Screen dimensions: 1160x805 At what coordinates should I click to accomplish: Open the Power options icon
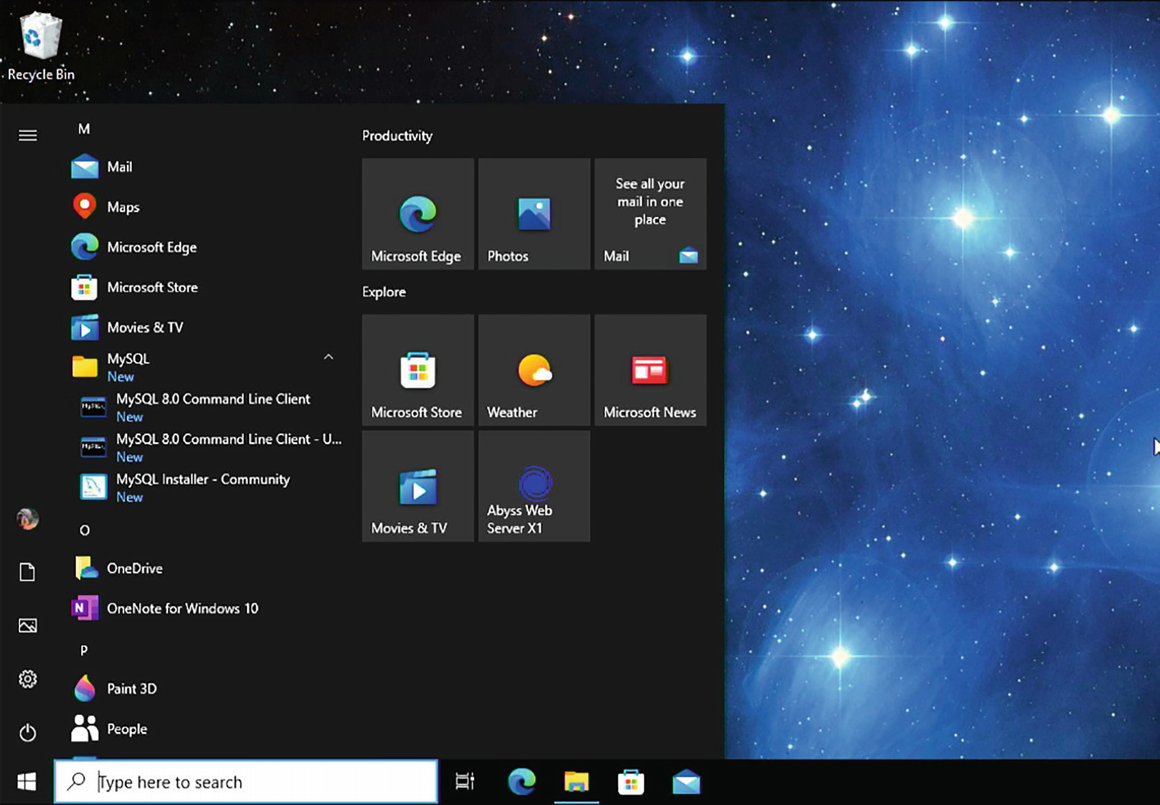tap(27, 732)
